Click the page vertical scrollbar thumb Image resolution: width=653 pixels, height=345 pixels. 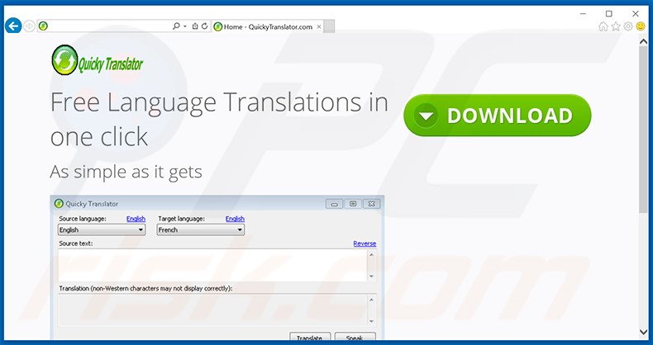tap(643, 130)
